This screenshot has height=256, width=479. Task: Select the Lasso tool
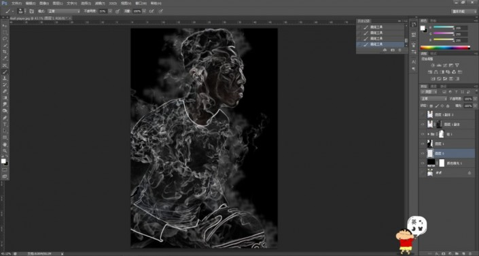coord(5,39)
